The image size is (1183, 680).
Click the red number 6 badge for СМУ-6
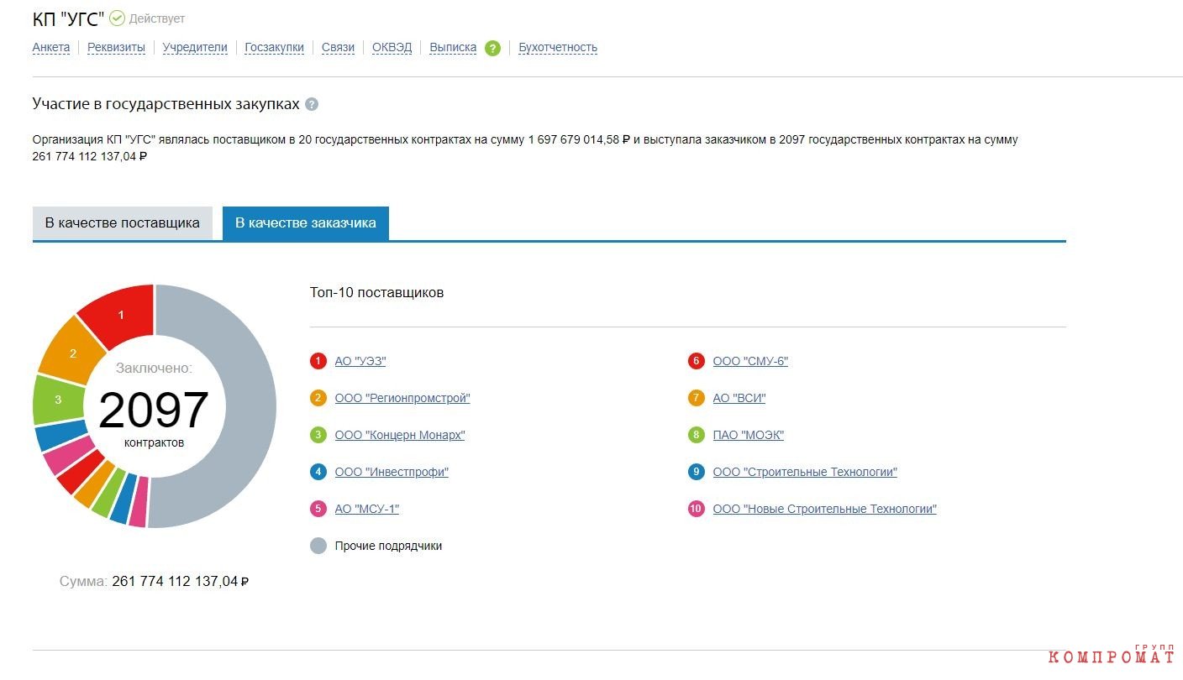click(x=696, y=361)
